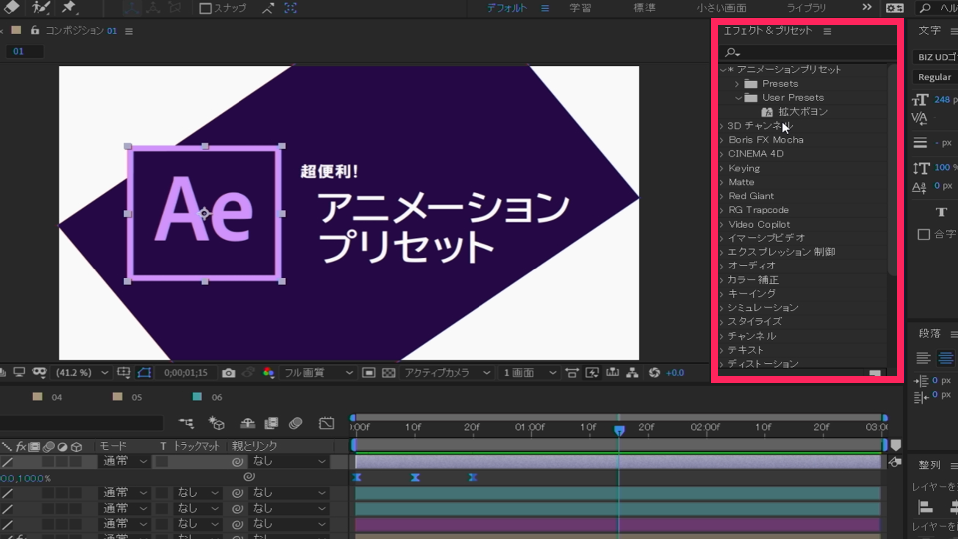Toggle the region of interest icon
958x539 pixels.
[369, 373]
